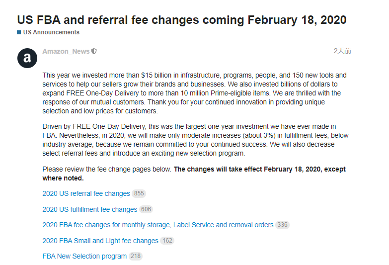Open FBA monthly storage fee changes link
The height and width of the screenshot is (265, 389).
pos(157,225)
